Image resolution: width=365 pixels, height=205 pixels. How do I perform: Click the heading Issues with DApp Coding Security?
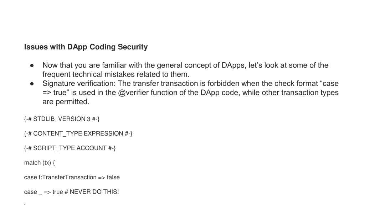coord(86,47)
